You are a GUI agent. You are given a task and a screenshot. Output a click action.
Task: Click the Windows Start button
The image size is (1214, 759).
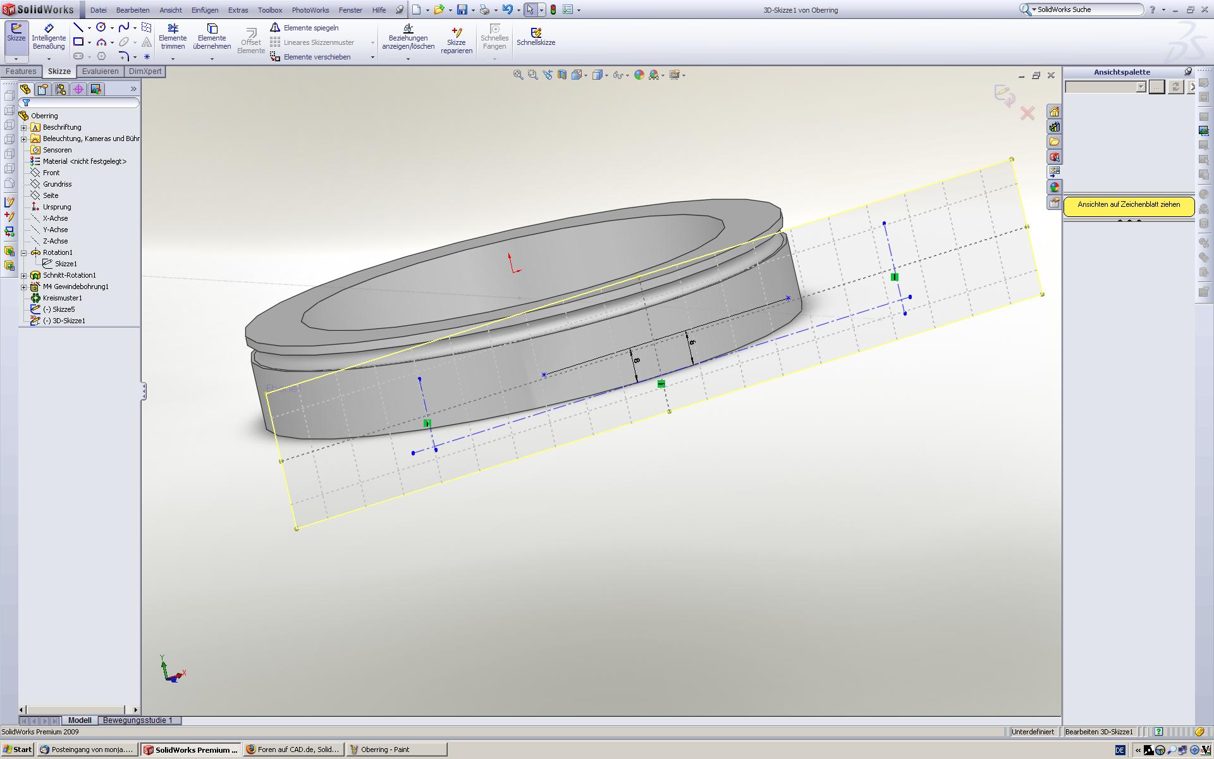click(17, 750)
